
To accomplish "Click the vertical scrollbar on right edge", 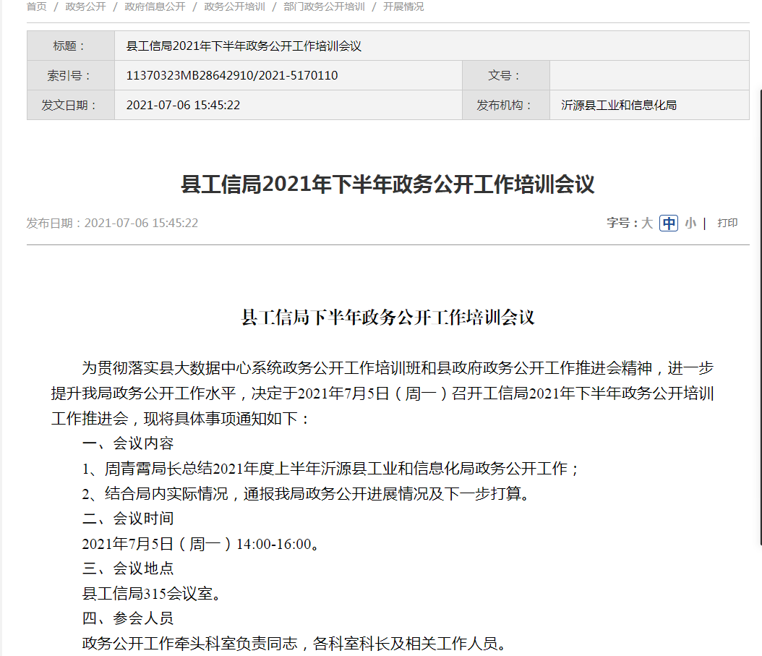I will pyautogui.click(x=759, y=289).
